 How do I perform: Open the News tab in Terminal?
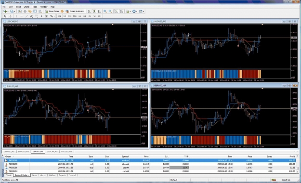pyautogui.click(x=35, y=175)
